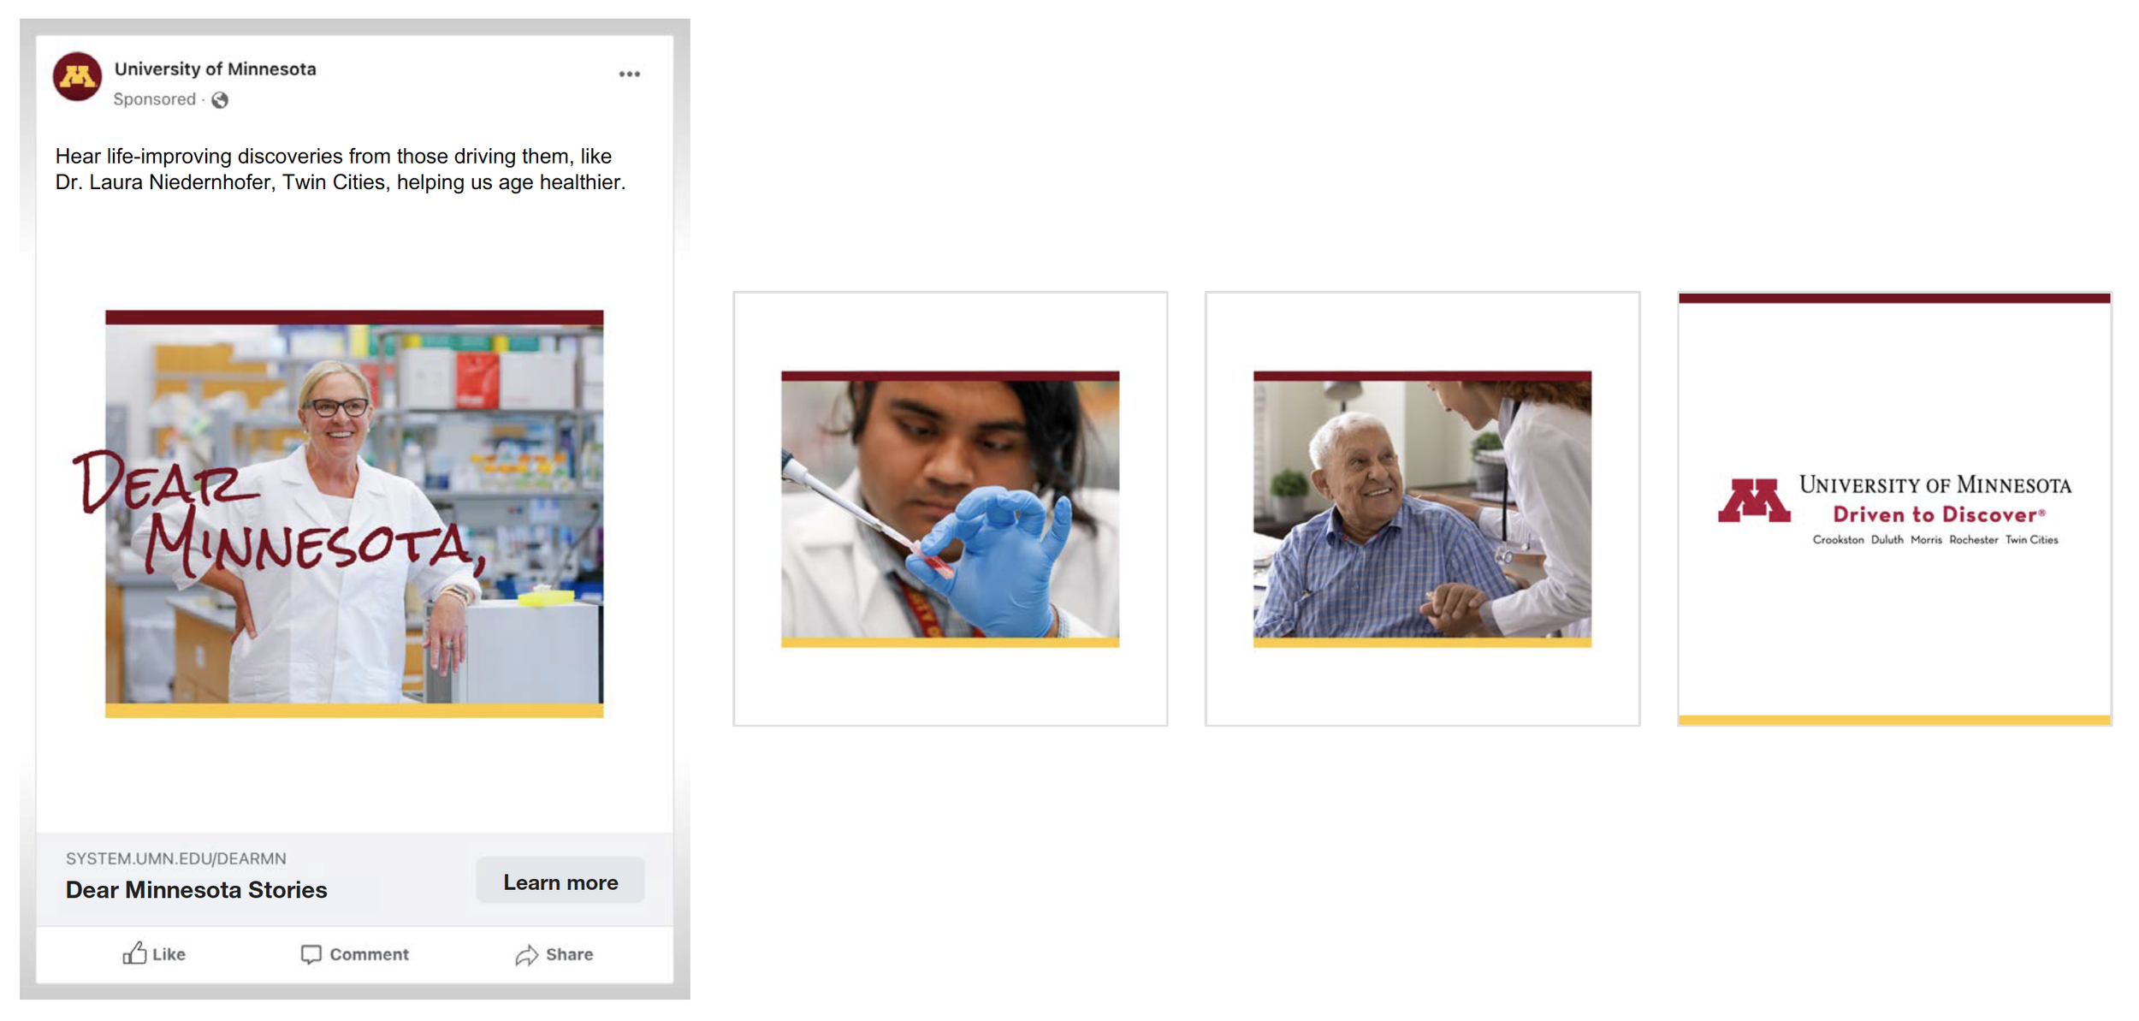
Task: Open the Dear Minnesota lab scientist ad image
Action: point(354,513)
